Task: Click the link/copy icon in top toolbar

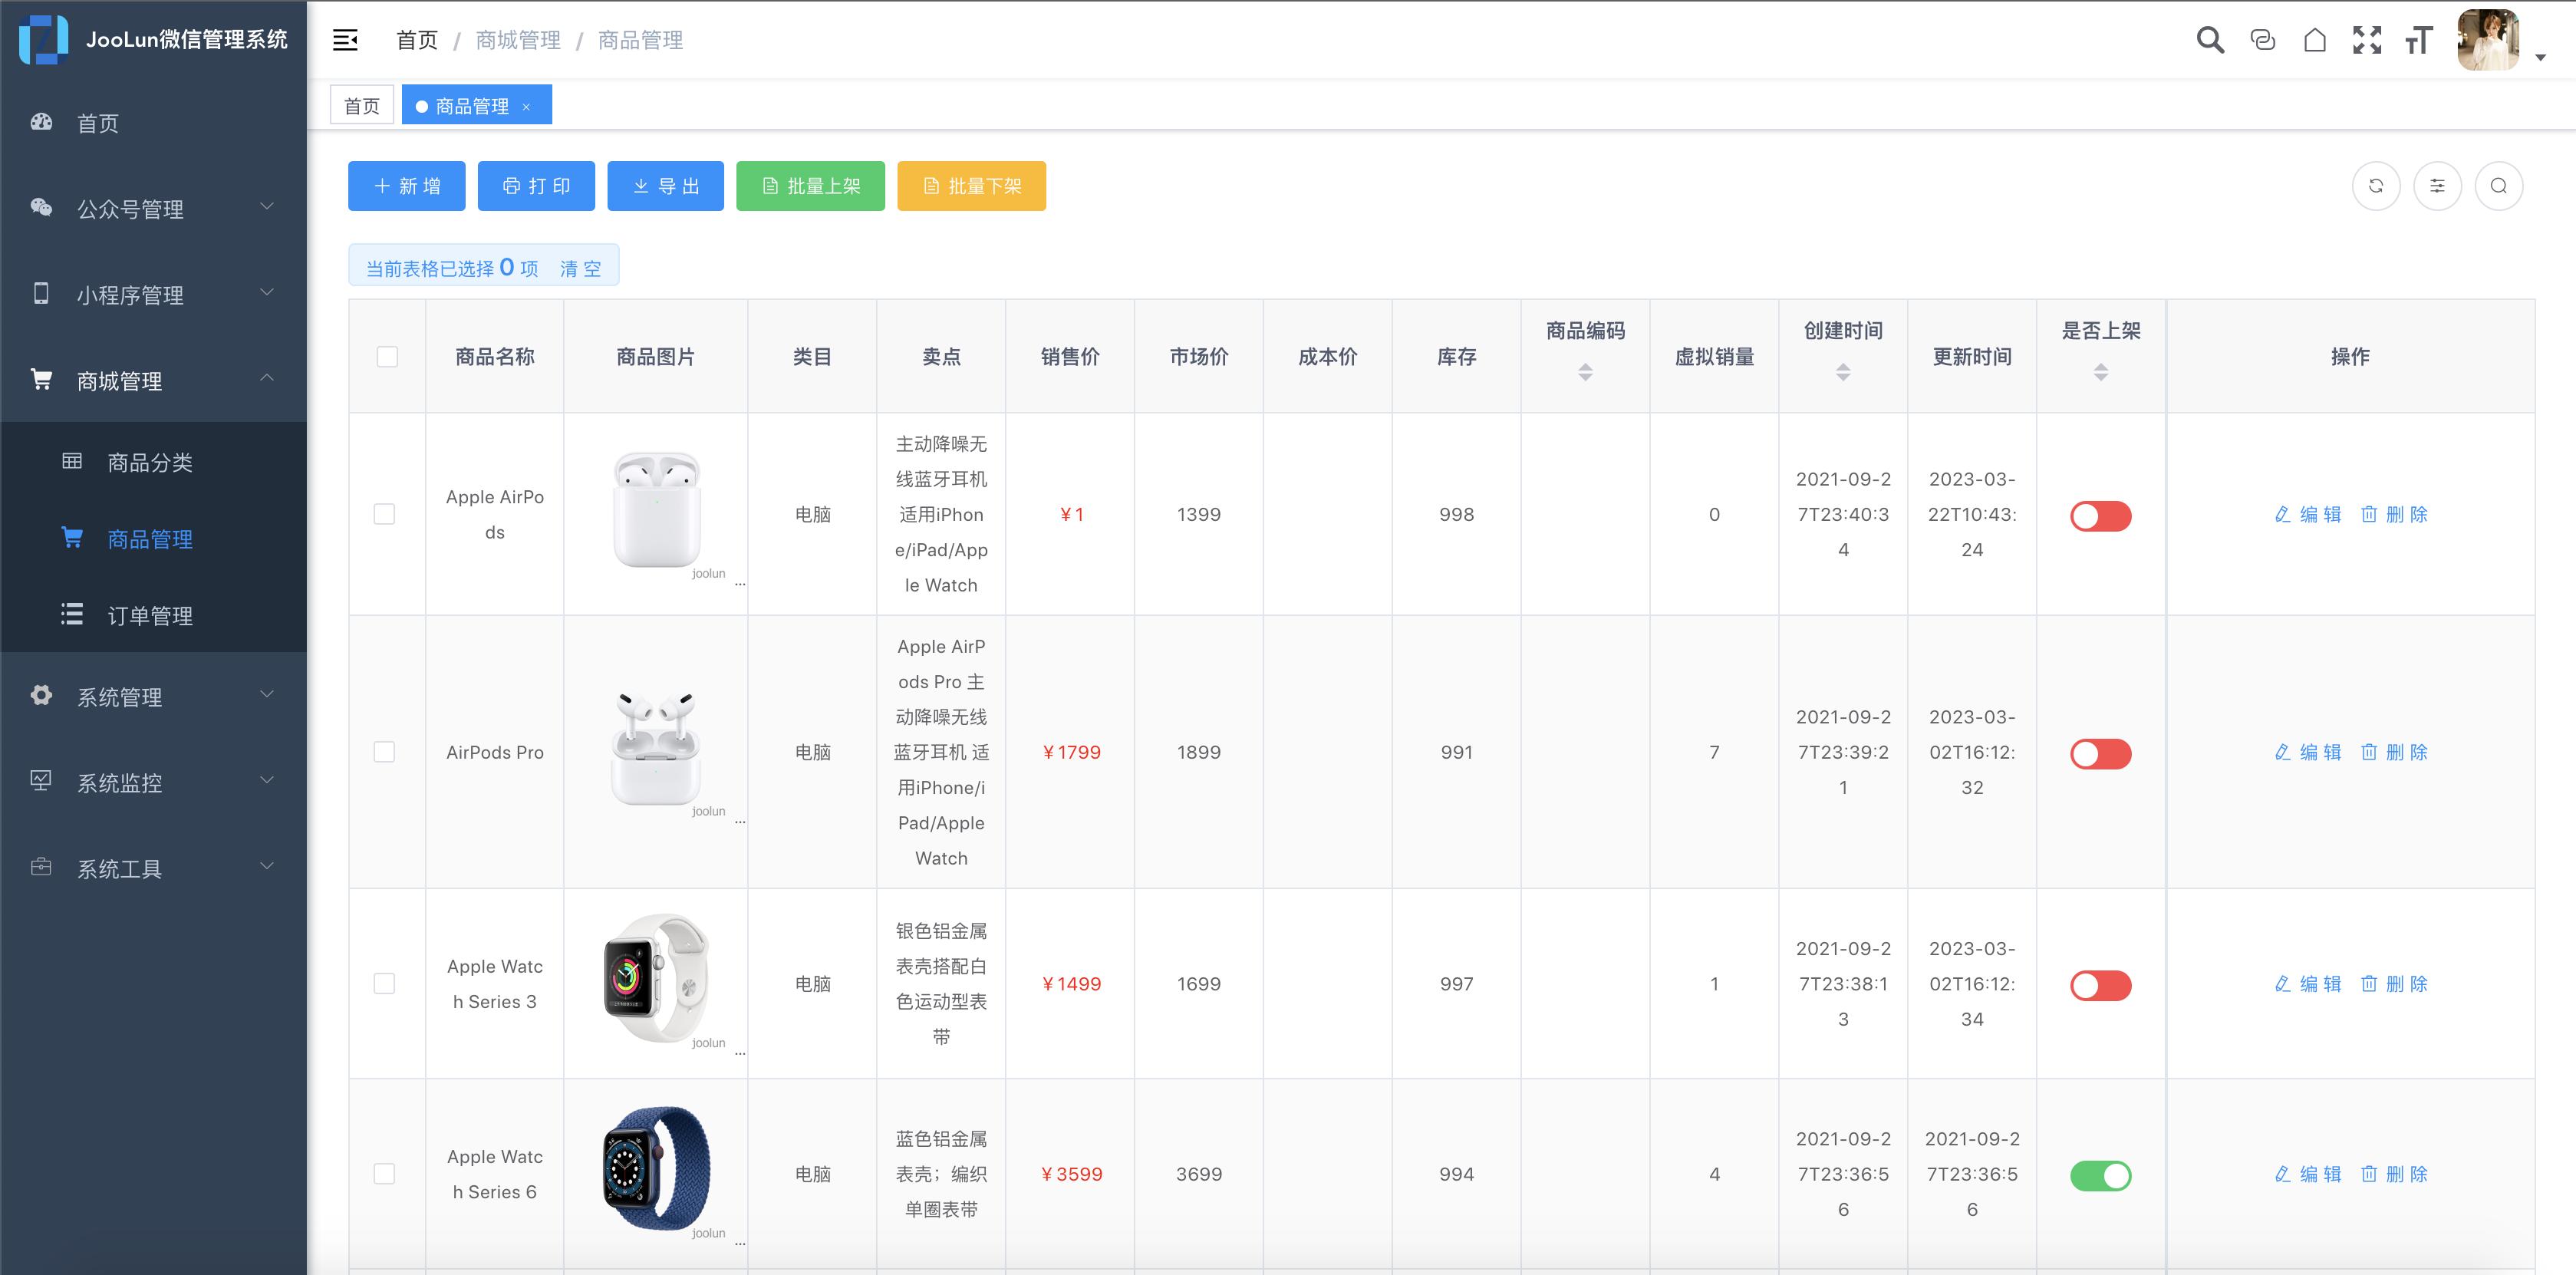Action: pyautogui.click(x=2262, y=40)
